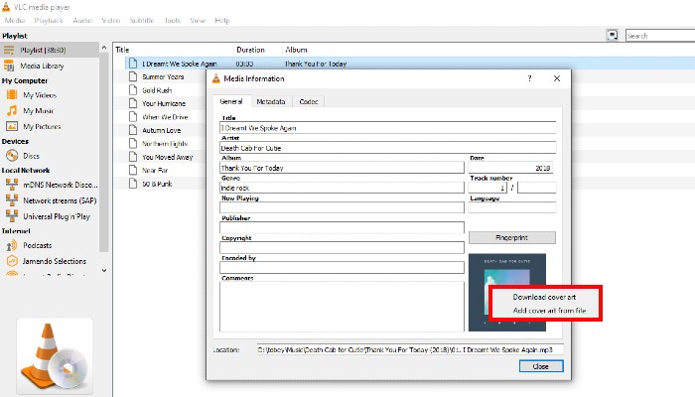This screenshot has width=695, height=397.
Task: Choose Download cover art
Action: 545,298
